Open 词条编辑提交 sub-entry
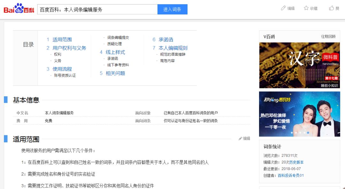The width and height of the screenshot is (345, 189). (118, 38)
